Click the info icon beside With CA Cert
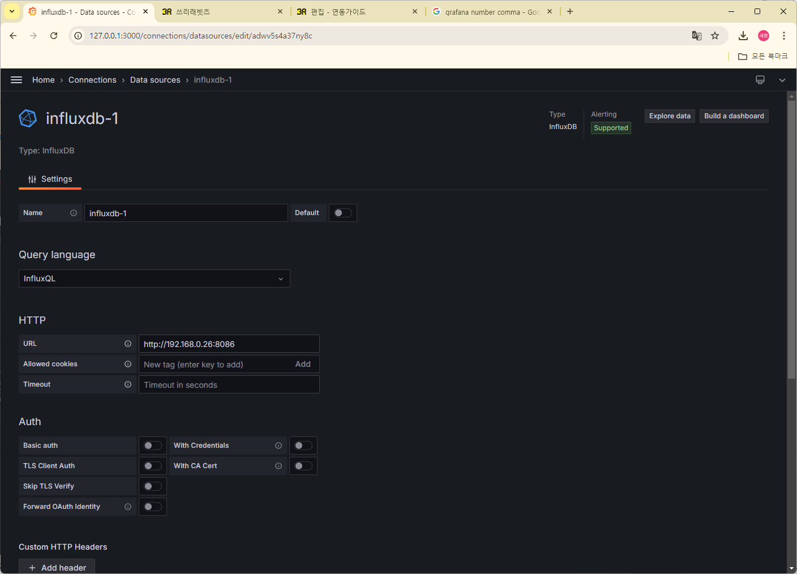The height and width of the screenshot is (574, 797). 278,466
